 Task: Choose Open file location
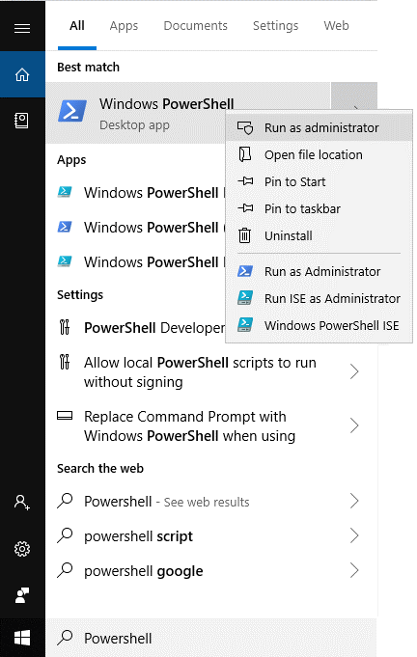pyautogui.click(x=319, y=154)
